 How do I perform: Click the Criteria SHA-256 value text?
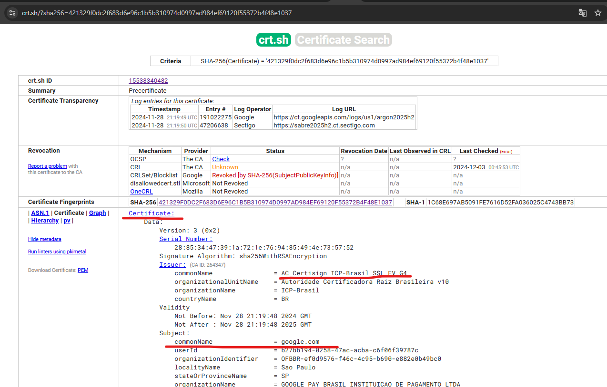(344, 61)
